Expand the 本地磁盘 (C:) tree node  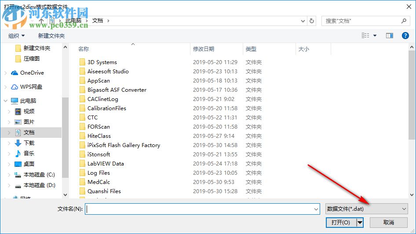click(9, 175)
